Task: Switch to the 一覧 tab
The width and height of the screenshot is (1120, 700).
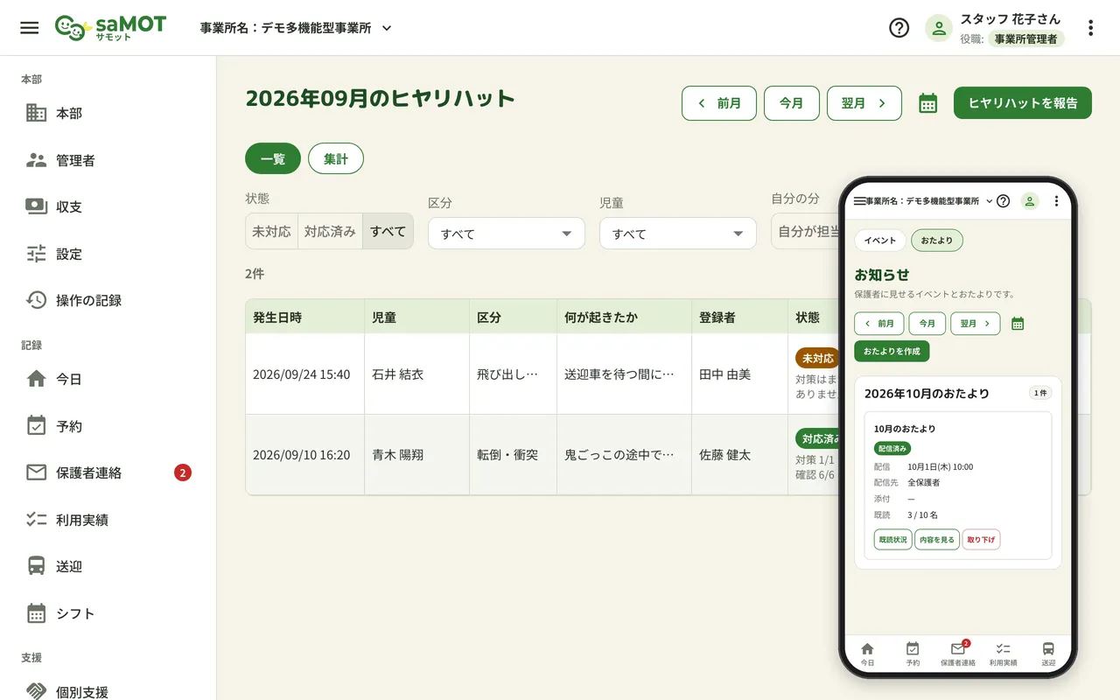Action: (273, 158)
